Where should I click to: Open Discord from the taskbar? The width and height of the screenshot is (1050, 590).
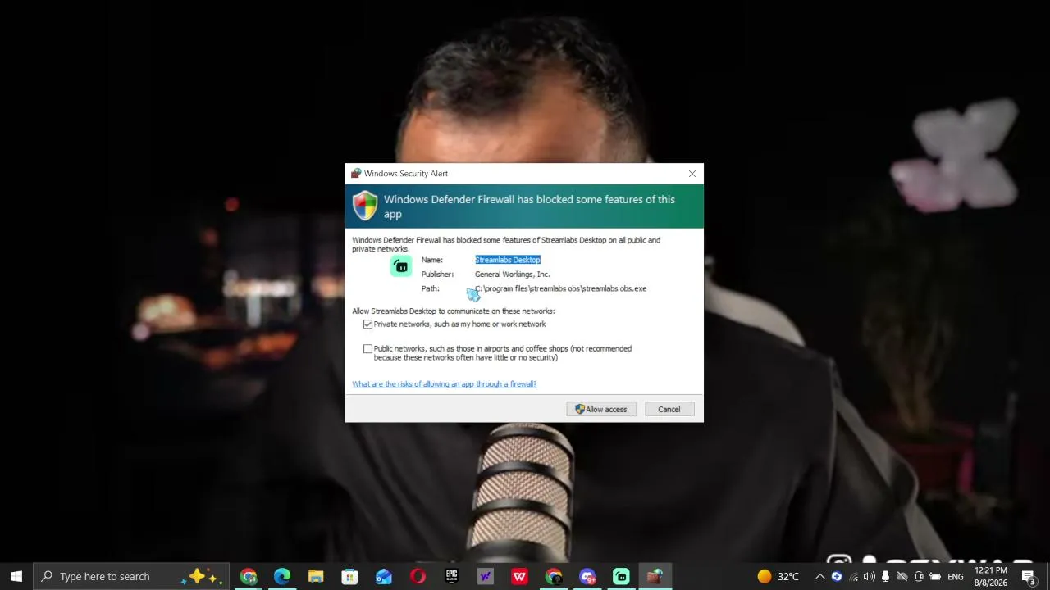(587, 576)
